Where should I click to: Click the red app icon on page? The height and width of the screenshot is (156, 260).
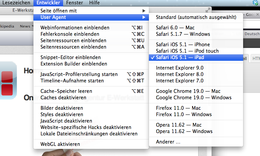coord(8,81)
